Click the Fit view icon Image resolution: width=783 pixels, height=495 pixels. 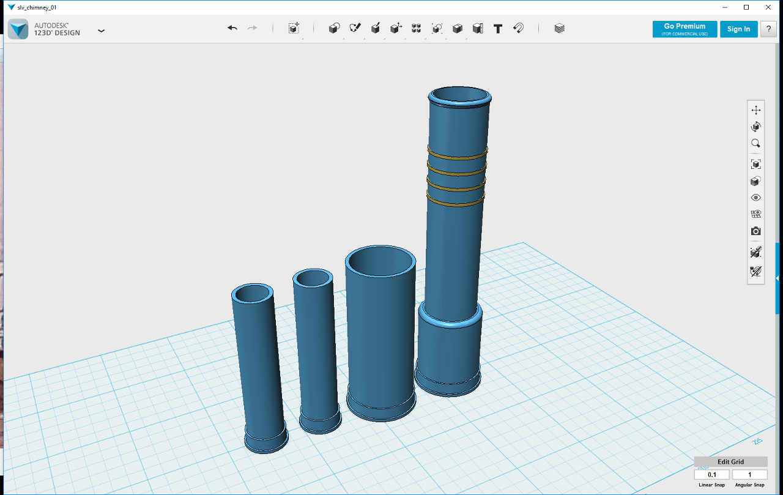(756, 164)
